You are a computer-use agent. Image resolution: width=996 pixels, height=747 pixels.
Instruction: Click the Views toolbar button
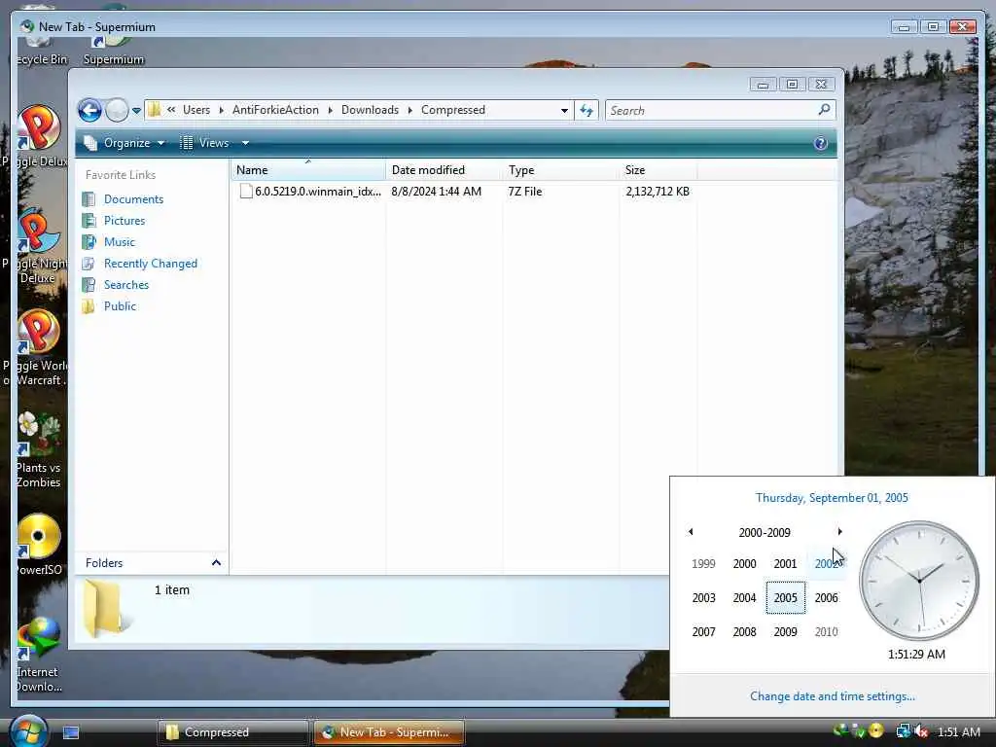[x=205, y=143]
